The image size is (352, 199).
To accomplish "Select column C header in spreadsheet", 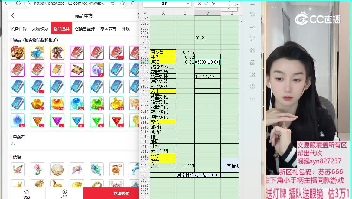I will point(208,13).
